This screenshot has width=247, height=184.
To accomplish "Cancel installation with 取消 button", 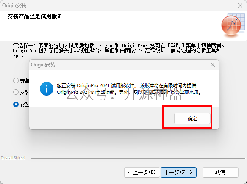I will 220,172.
